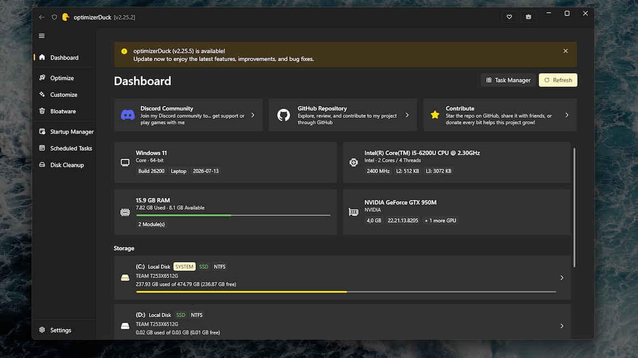
Task: Open the Dashboard page
Action: pos(64,58)
